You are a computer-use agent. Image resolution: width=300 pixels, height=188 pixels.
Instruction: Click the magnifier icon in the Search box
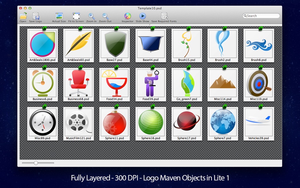coord(245,16)
